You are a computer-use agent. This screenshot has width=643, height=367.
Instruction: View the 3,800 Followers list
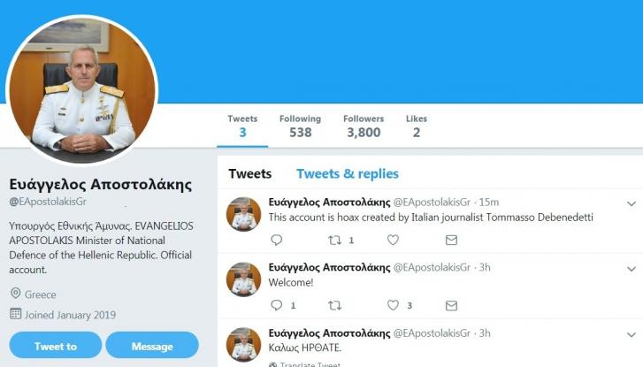[363, 126]
